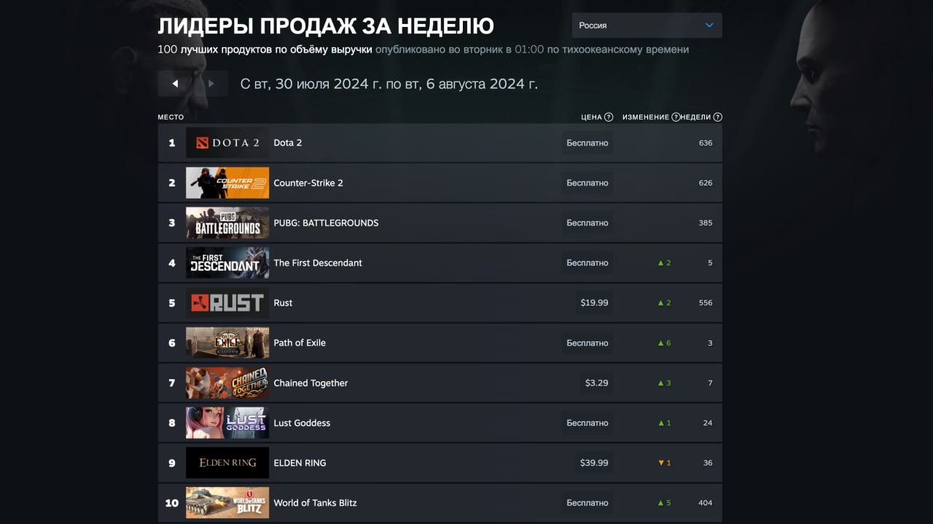This screenshot has height=524, width=933.
Task: Open the PUBG: BATTLEGROUNDS thumbnail
Action: tap(227, 223)
